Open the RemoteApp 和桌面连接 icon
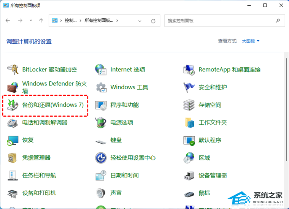 189,70
